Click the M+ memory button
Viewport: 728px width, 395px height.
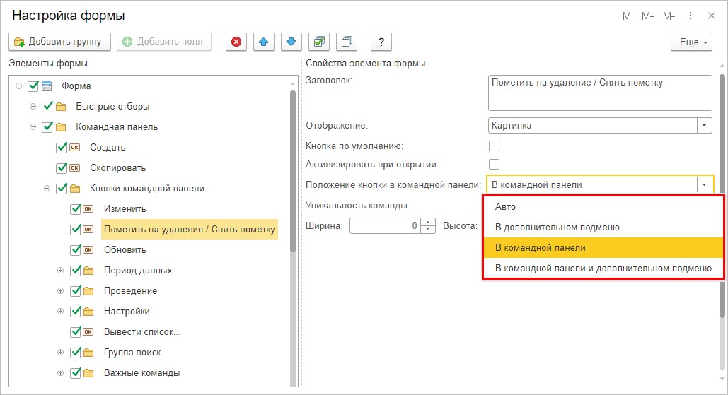[x=647, y=16]
